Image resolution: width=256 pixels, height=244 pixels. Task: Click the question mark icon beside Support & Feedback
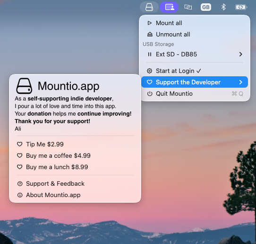pos(20,184)
